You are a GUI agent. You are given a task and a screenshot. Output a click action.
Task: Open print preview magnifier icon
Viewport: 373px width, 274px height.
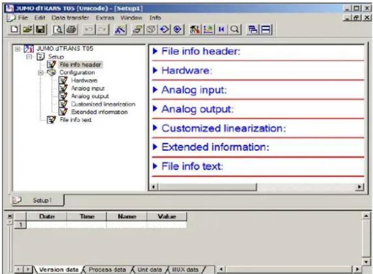pos(58,29)
